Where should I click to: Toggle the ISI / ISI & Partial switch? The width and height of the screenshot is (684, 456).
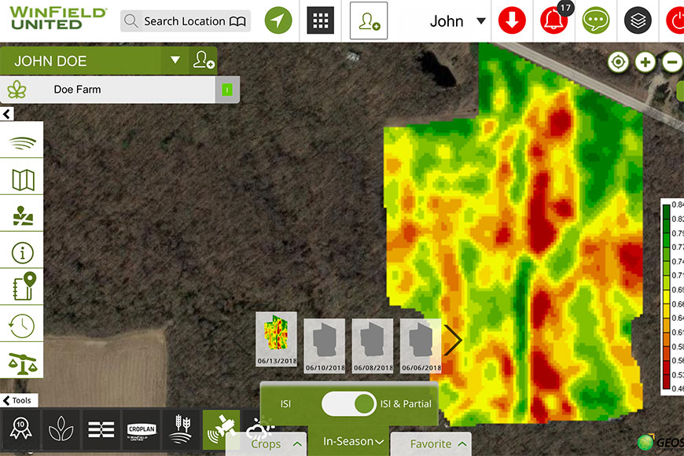pyautogui.click(x=349, y=404)
